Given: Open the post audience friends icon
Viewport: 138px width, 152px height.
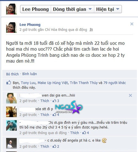Looking at the screenshot, I should (91, 30).
